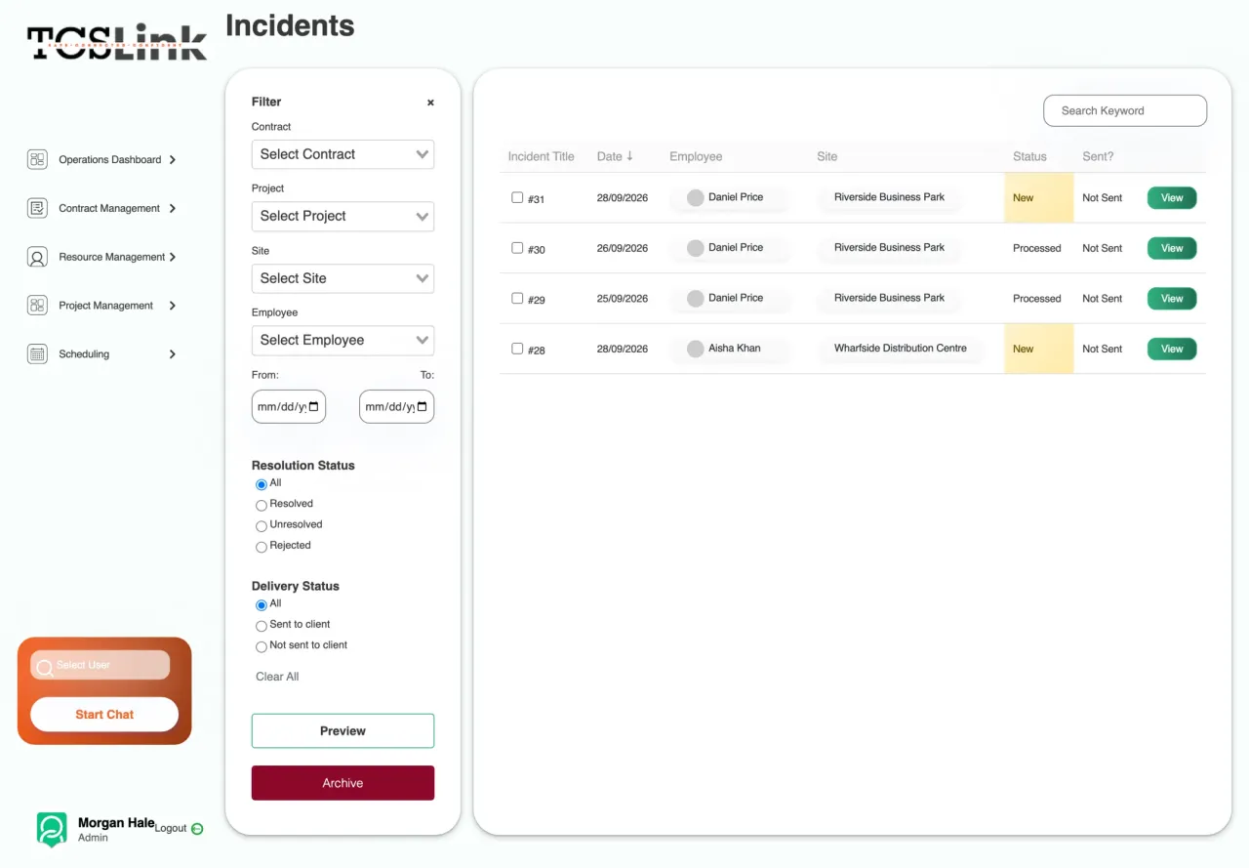The width and height of the screenshot is (1249, 868).
Task: Close the Filter panel with the x
Action: point(430,103)
